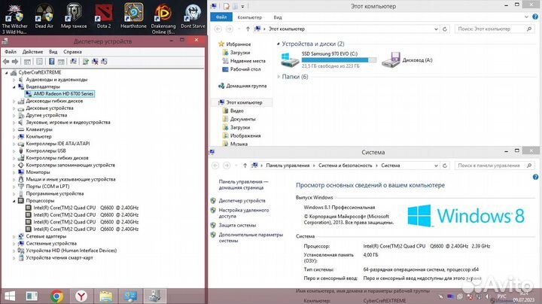Open File Explorer from the taskbar

[106, 296]
